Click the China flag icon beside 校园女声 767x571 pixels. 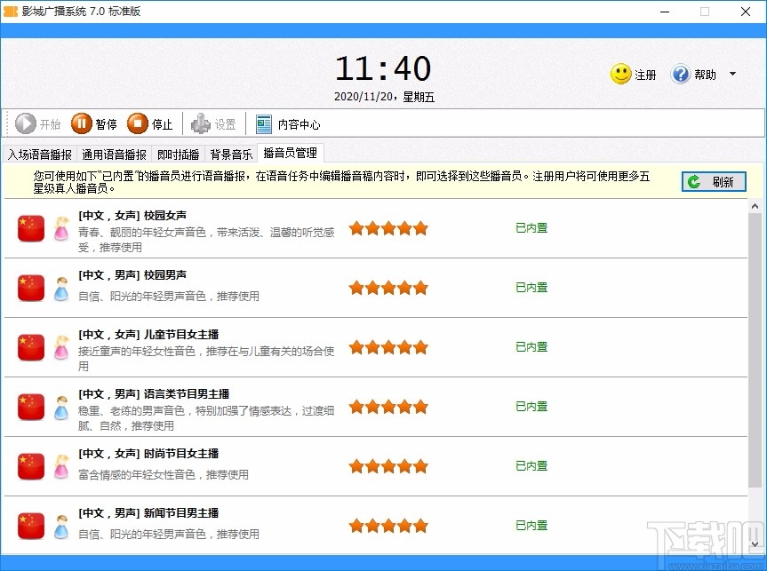(30, 228)
